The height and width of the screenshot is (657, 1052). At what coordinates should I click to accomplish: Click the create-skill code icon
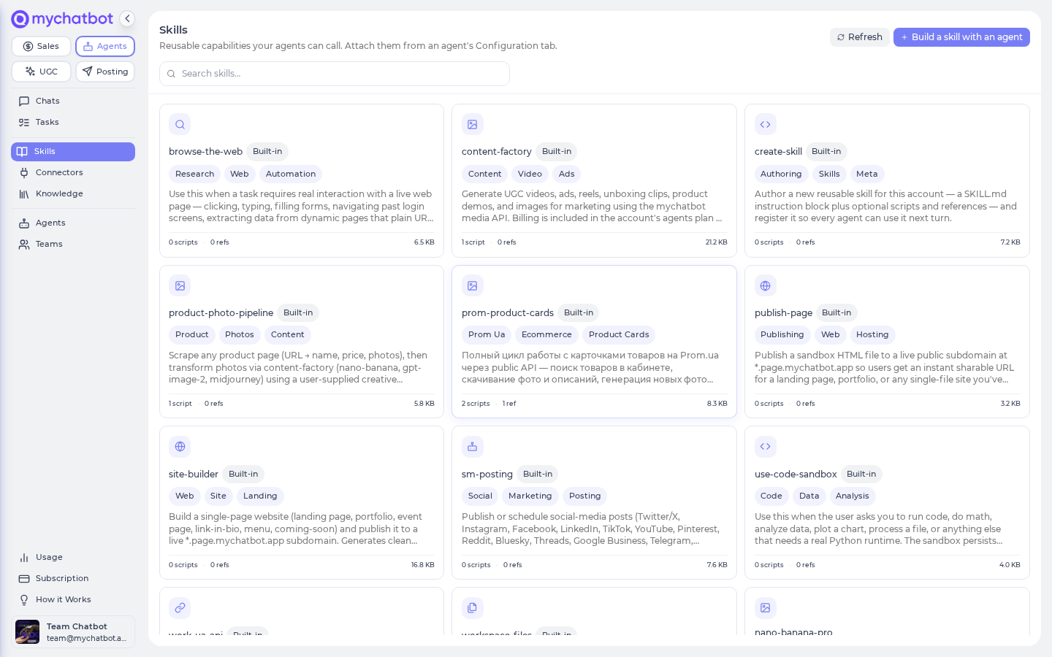point(766,125)
